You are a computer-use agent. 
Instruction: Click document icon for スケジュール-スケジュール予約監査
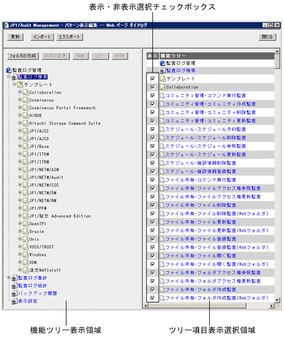pos(162,129)
